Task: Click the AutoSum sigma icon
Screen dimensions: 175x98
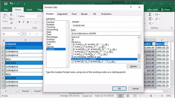Action: click(x=150, y=14)
